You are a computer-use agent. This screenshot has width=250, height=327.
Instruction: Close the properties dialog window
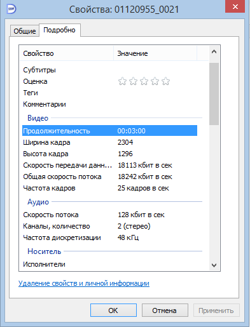235,7
